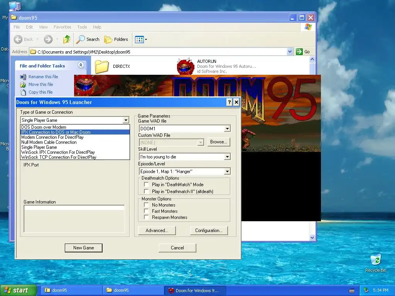Choose WinSock IPX Connection For DirectPlay

click(75, 152)
